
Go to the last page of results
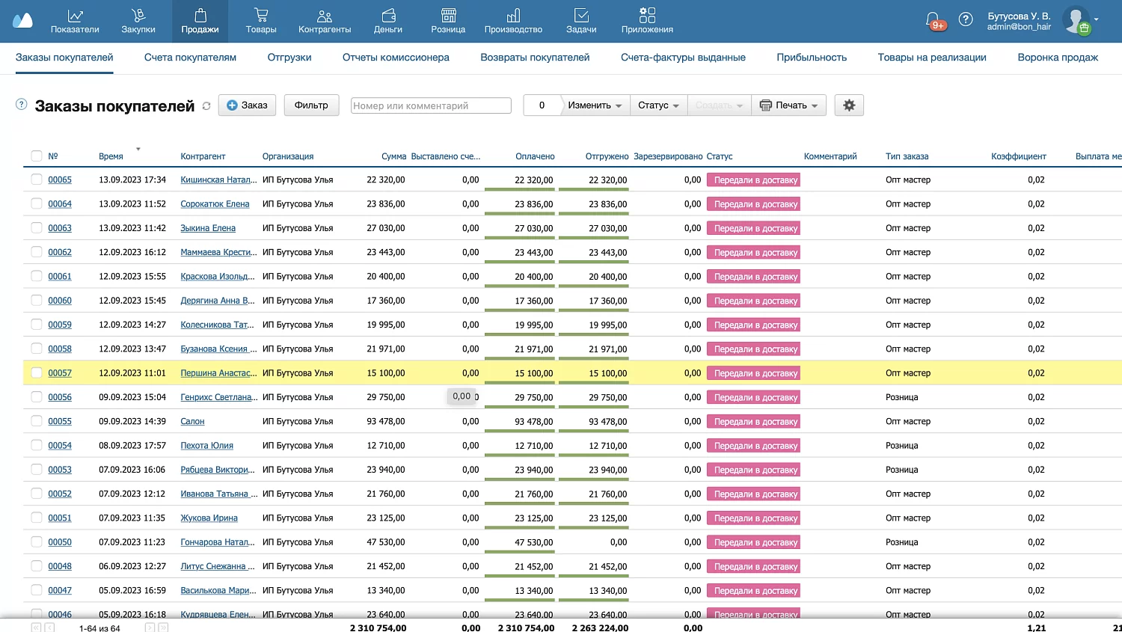(x=163, y=628)
